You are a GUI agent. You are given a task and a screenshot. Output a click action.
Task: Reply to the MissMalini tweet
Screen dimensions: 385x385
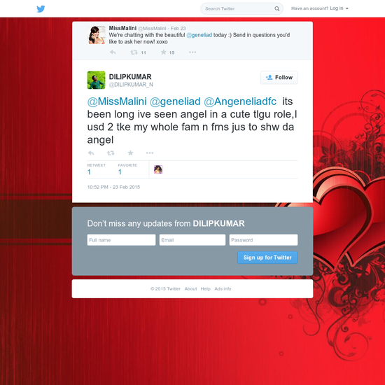coord(113,52)
